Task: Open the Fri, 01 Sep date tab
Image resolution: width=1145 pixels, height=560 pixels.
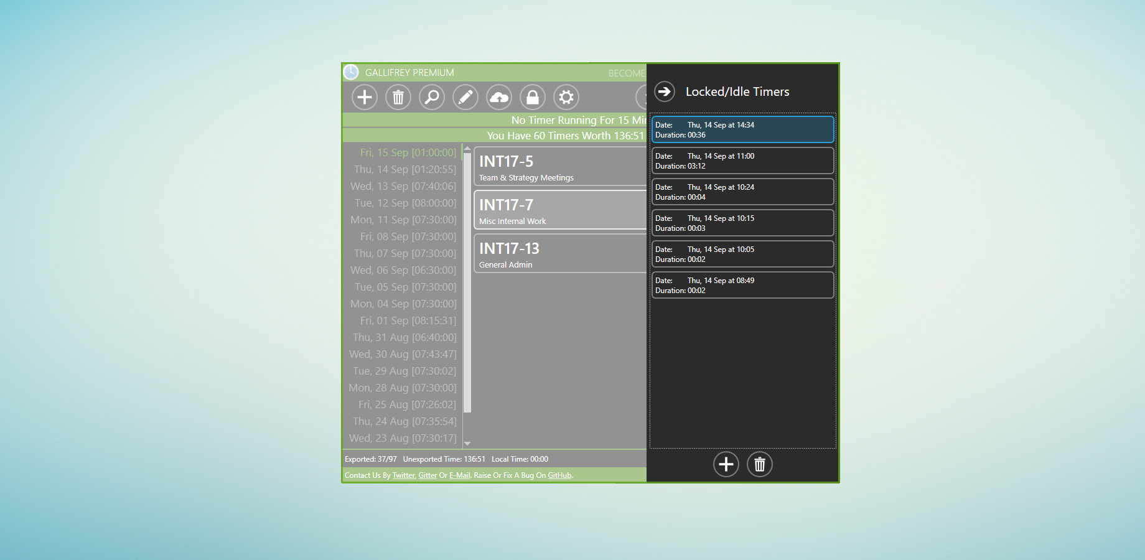Action: coord(408,320)
